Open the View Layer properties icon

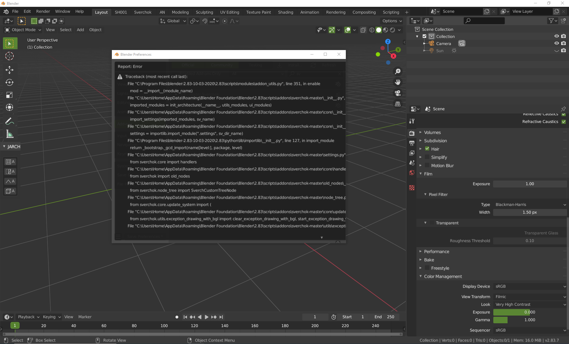coord(412,153)
